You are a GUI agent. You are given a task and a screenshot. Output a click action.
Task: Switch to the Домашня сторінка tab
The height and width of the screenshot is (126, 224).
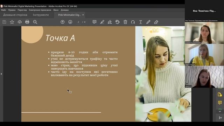(15, 15)
